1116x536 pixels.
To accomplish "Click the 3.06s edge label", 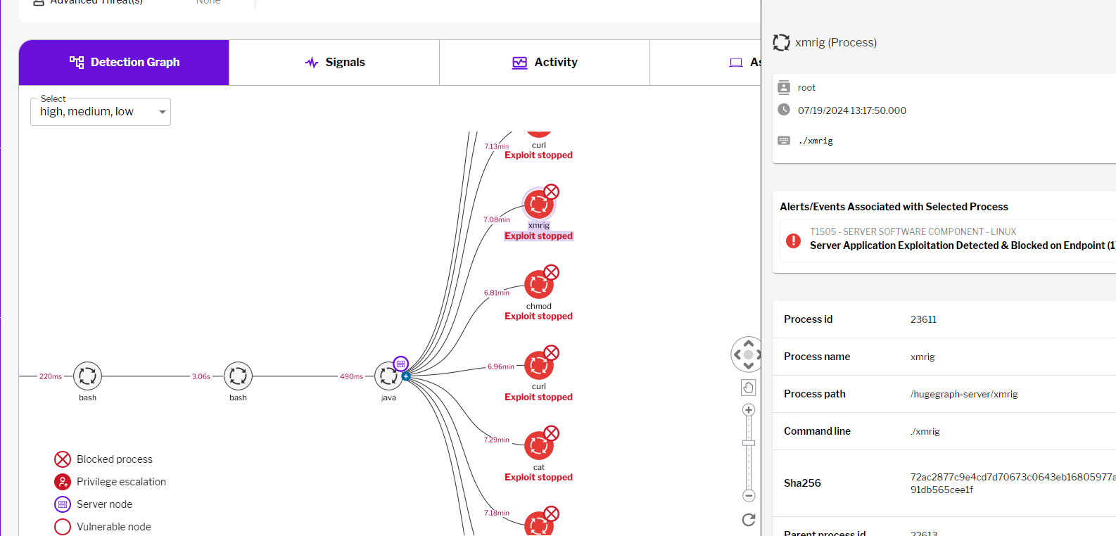I will point(201,376).
